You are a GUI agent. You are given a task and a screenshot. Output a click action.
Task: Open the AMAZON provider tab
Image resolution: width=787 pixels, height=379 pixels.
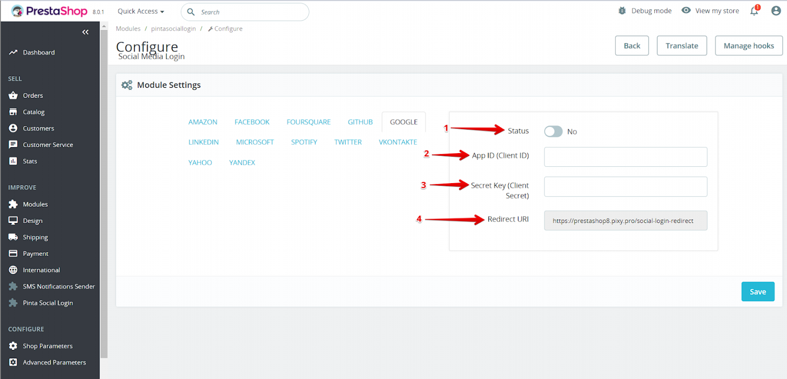pyautogui.click(x=203, y=122)
